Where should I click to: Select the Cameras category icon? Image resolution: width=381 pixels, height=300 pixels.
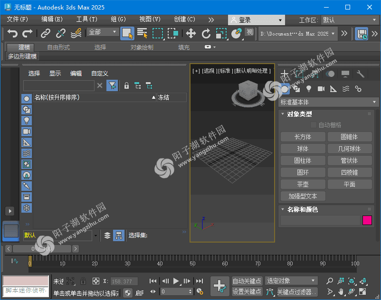point(321,88)
